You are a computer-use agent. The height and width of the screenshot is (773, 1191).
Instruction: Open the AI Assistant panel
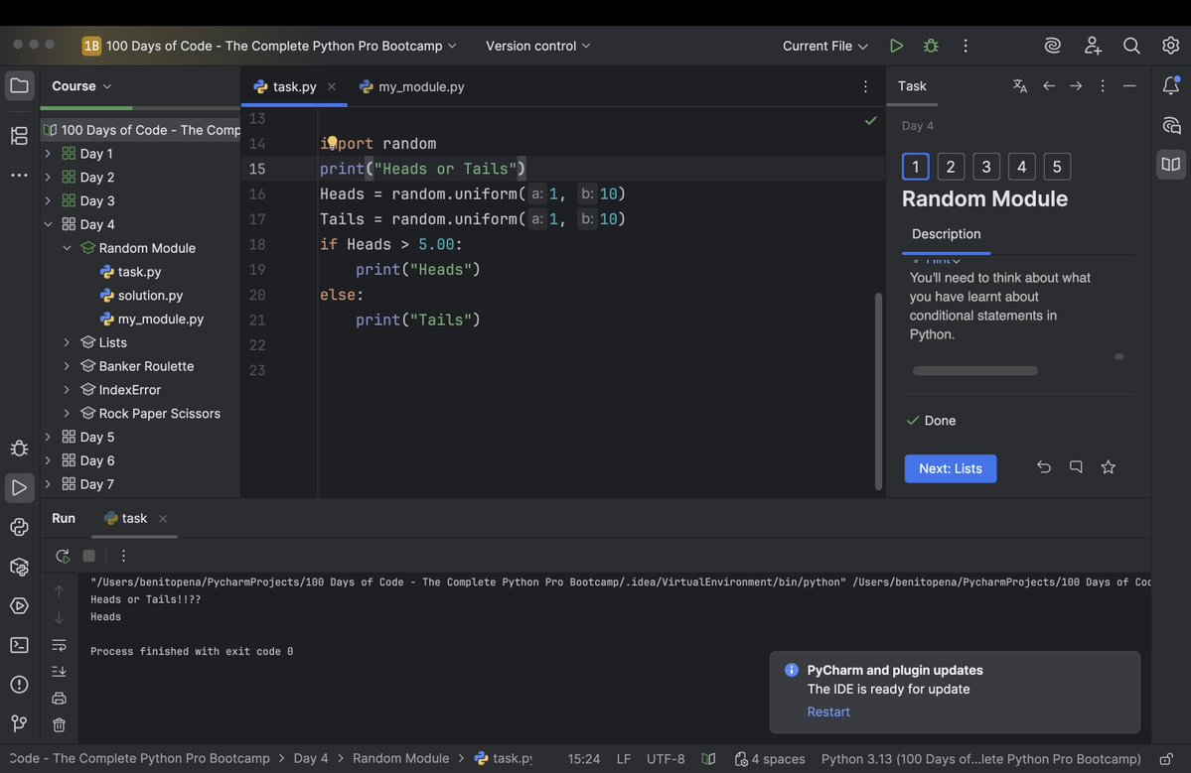click(x=1051, y=45)
